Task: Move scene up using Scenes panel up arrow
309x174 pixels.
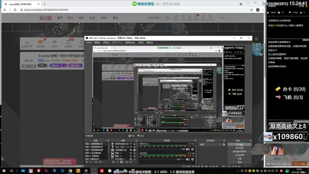Action: tap(96, 162)
